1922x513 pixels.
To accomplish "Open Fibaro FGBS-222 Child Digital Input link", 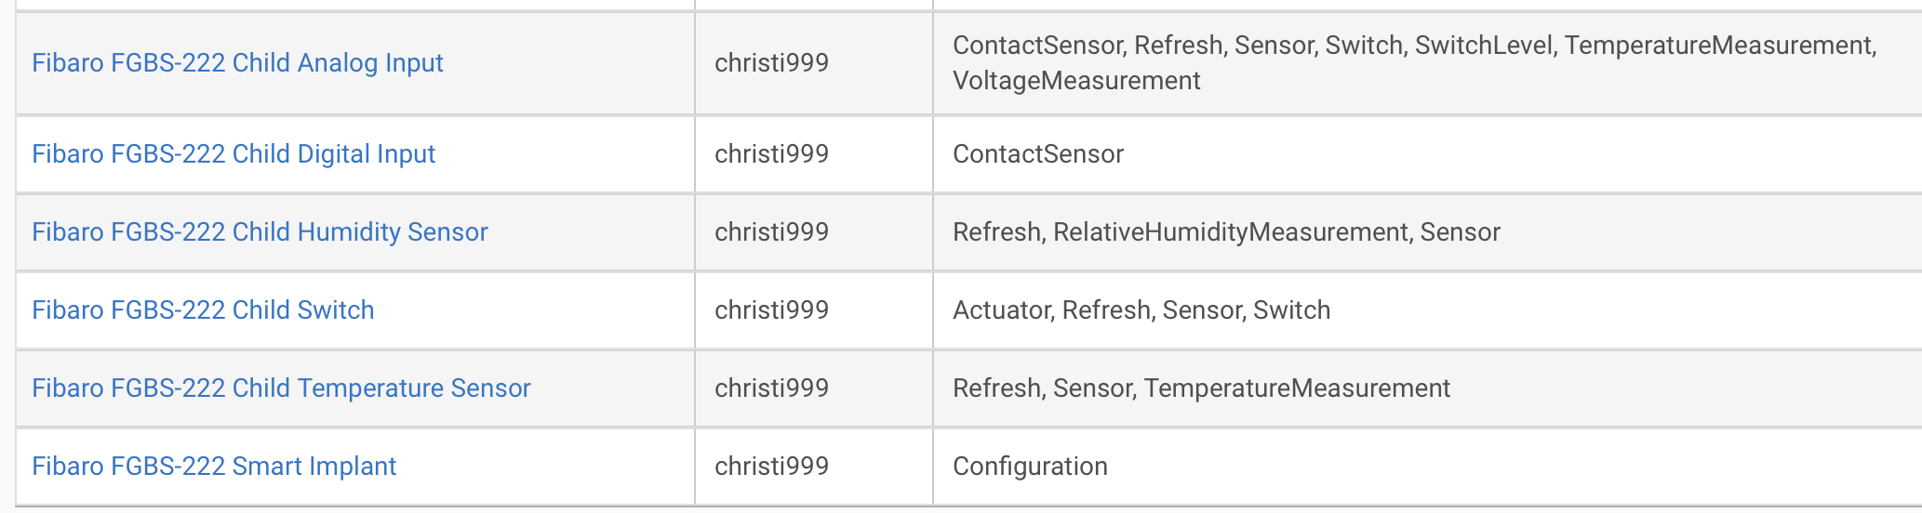I will coord(234,154).
